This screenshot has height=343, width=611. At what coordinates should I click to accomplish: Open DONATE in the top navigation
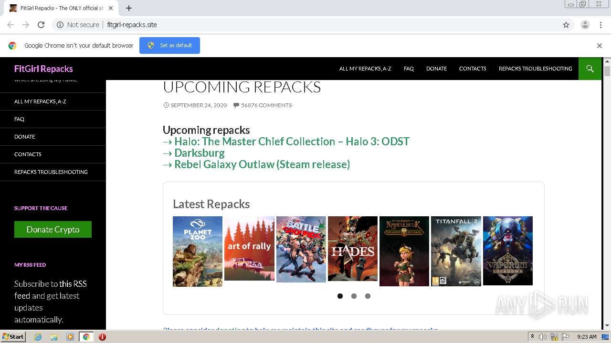tap(436, 69)
